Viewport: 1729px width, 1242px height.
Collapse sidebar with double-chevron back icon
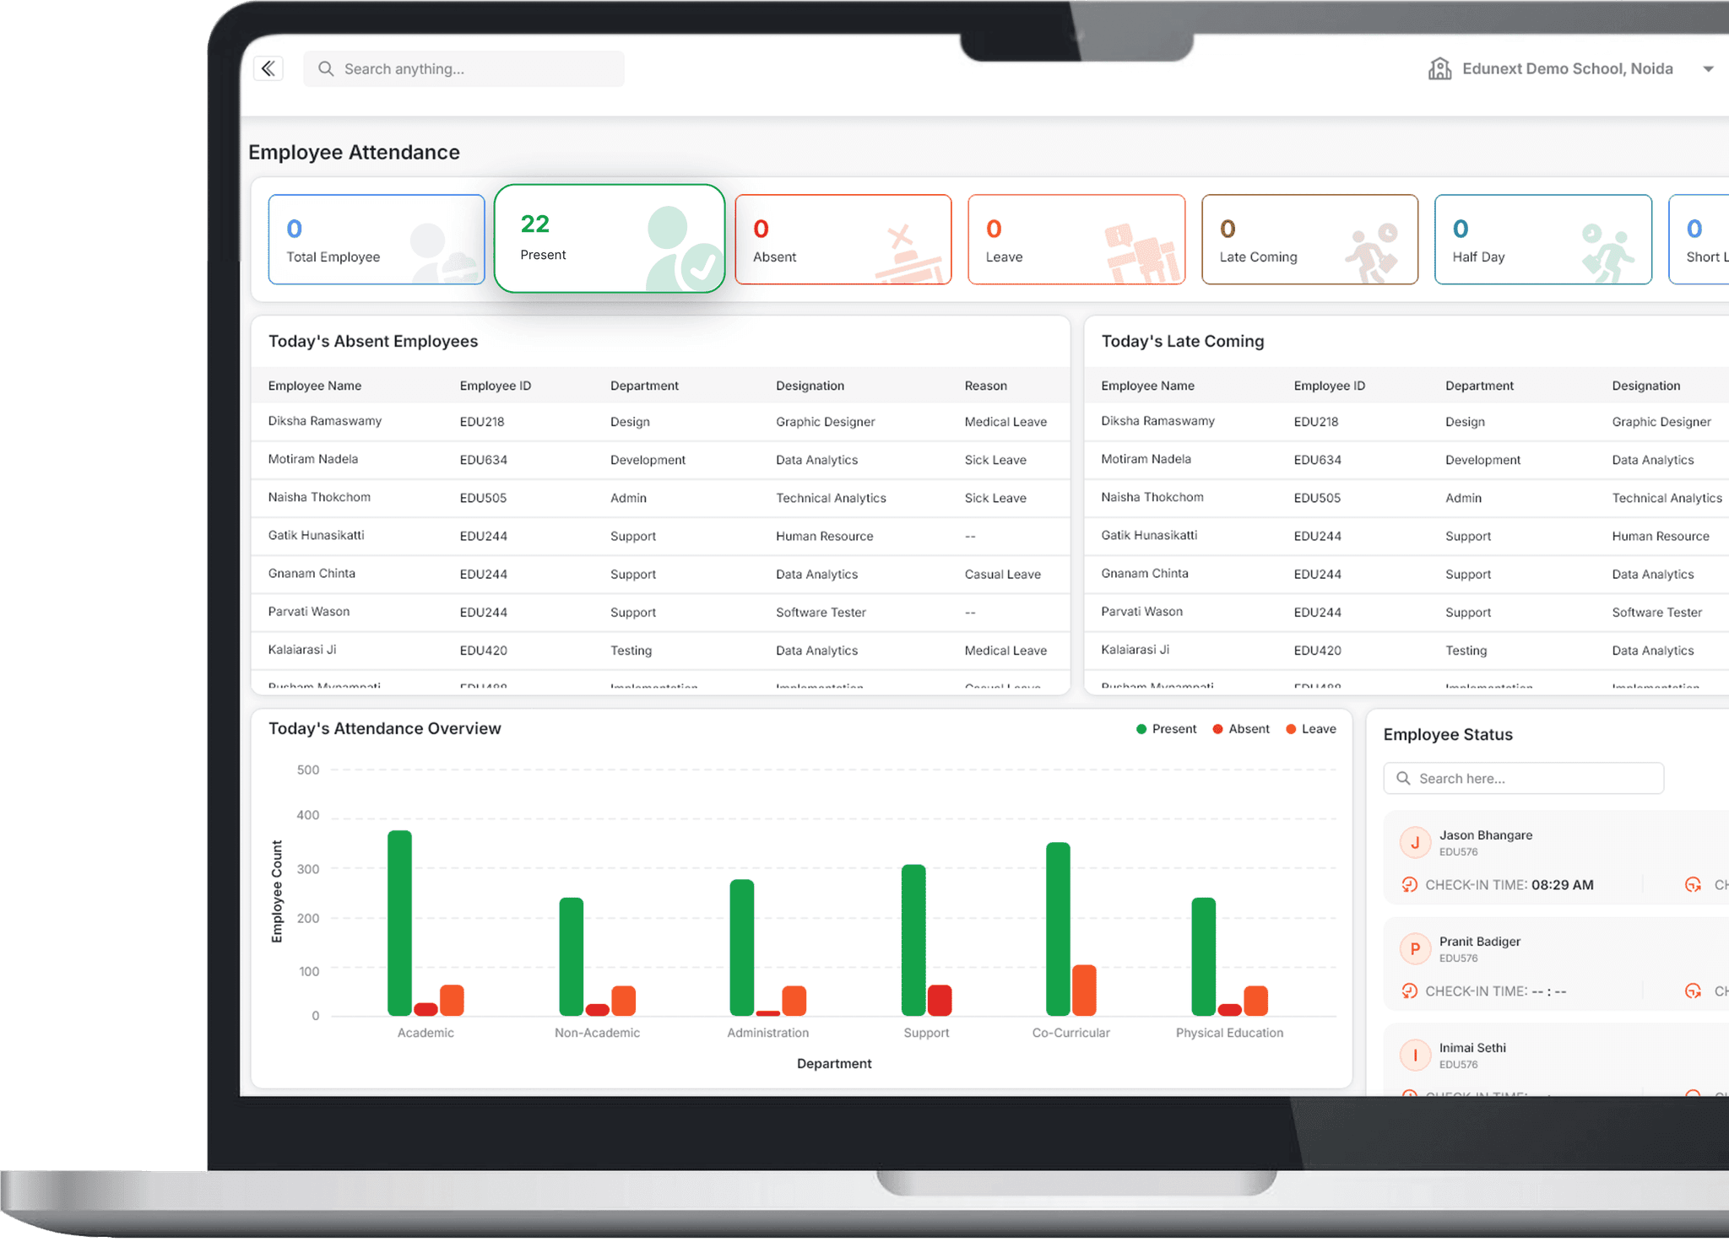268,68
